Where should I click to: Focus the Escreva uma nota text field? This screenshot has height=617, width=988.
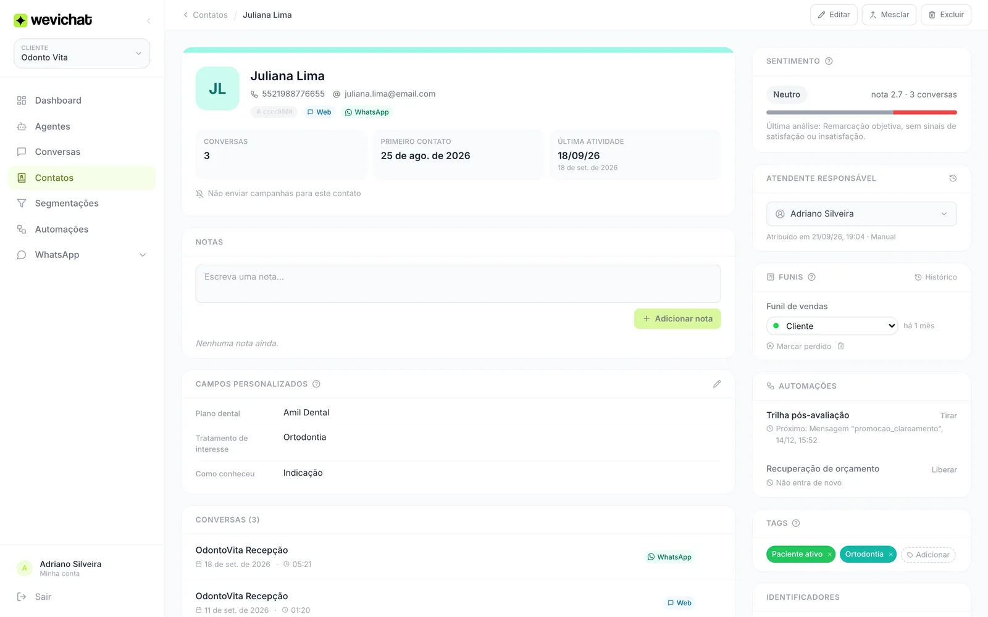point(458,284)
